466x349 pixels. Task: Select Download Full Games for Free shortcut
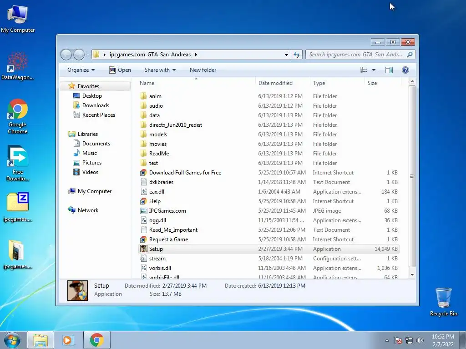(268, 172)
